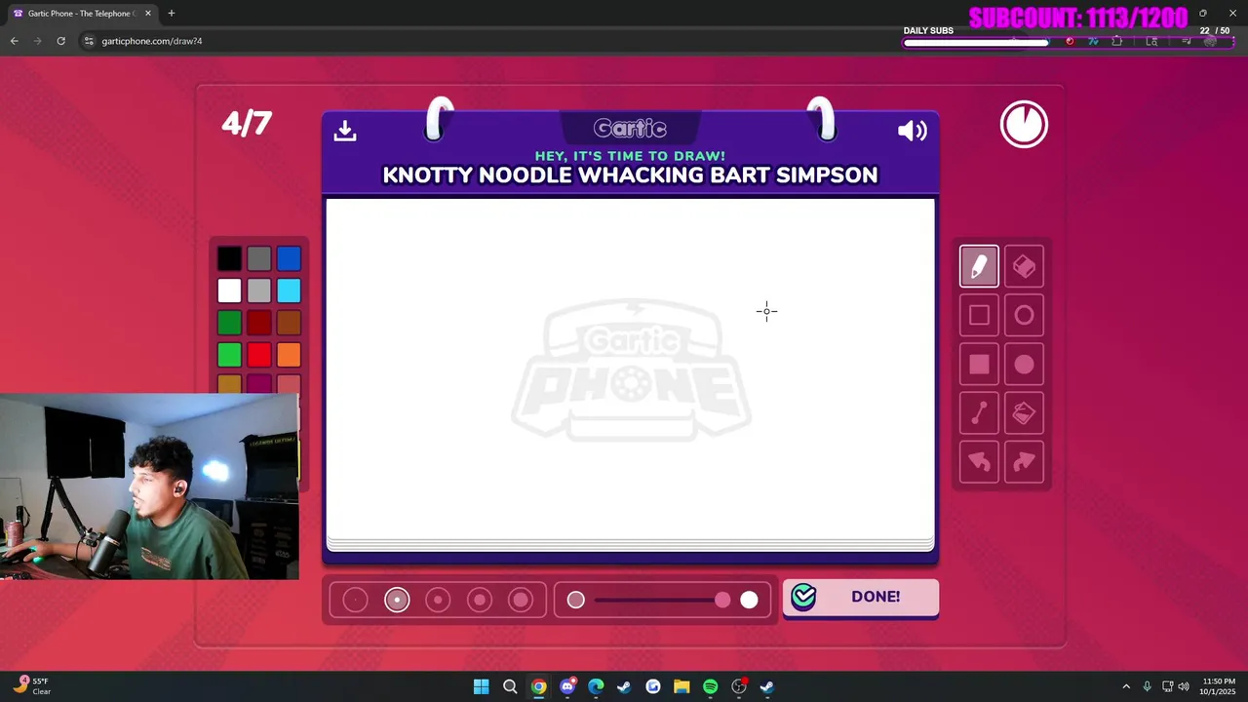Pick the white color swatch
The image size is (1248, 702).
229,291
